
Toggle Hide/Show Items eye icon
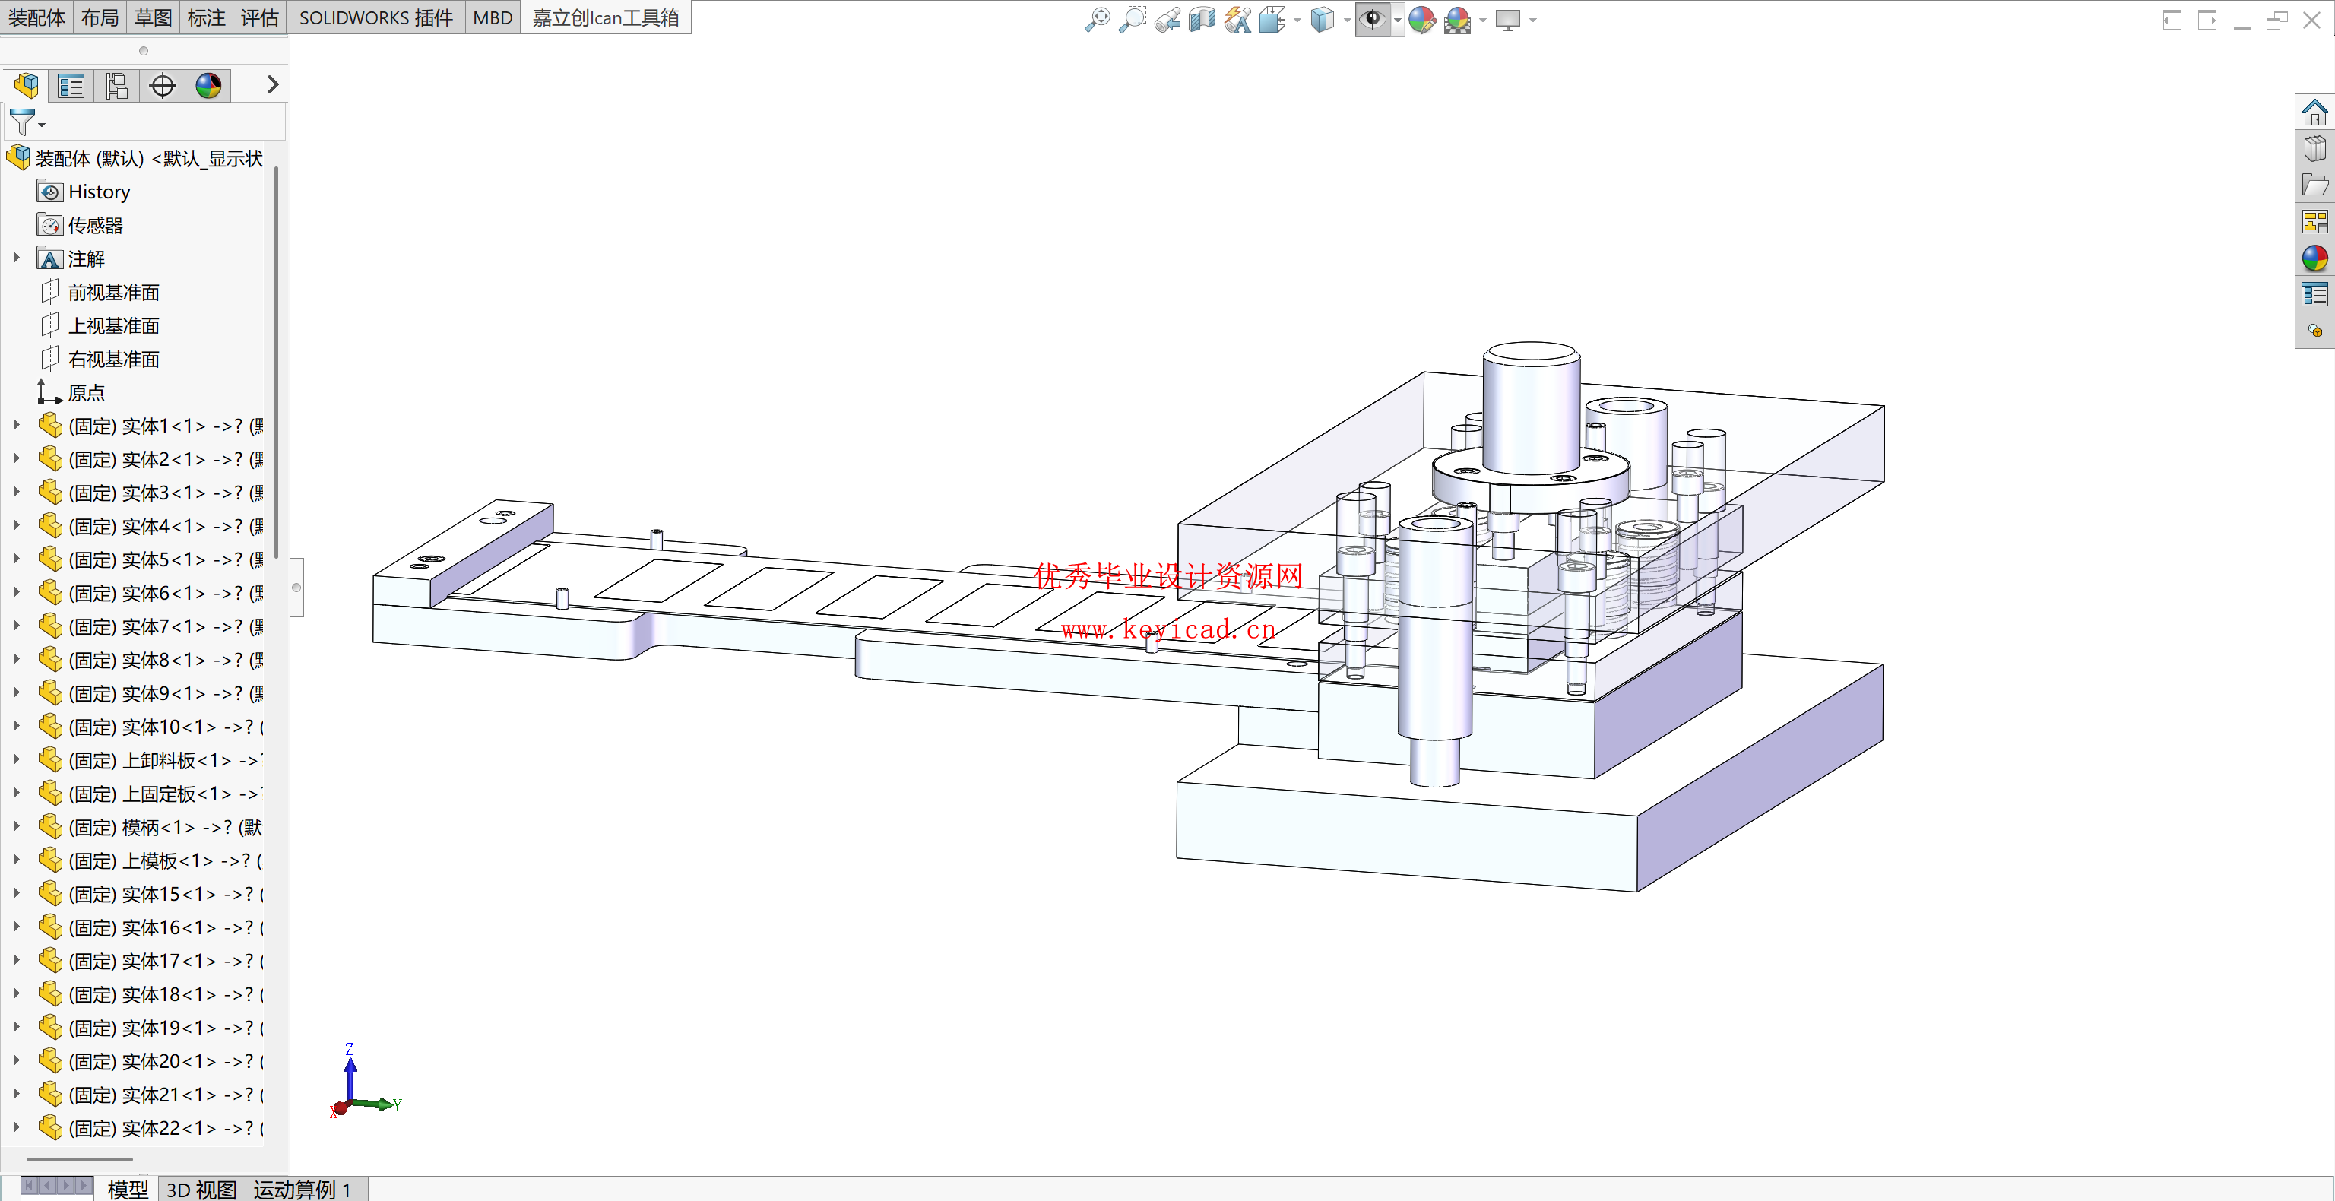point(1373,19)
